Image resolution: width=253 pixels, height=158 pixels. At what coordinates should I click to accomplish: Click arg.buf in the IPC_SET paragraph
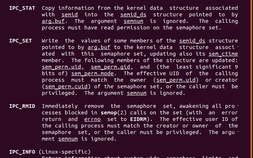pos(99,47)
